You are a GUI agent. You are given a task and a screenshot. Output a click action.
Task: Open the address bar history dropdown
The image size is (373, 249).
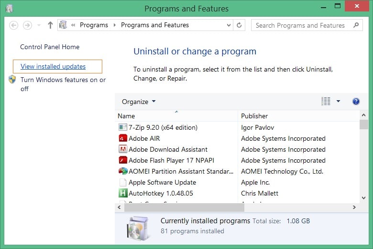229,25
